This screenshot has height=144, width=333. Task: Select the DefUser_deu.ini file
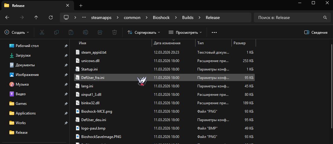(164, 120)
